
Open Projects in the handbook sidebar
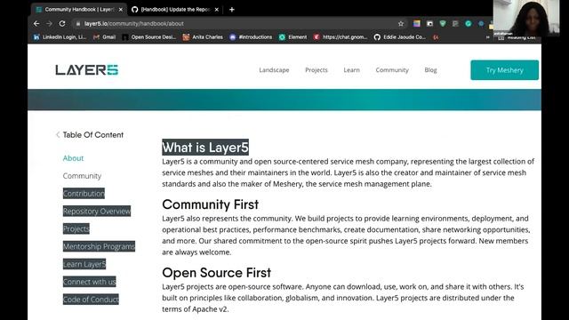click(x=76, y=228)
